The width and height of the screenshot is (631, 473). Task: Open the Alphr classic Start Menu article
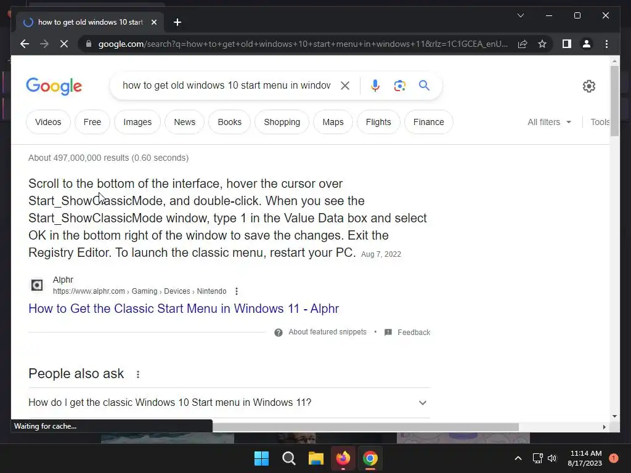click(184, 309)
